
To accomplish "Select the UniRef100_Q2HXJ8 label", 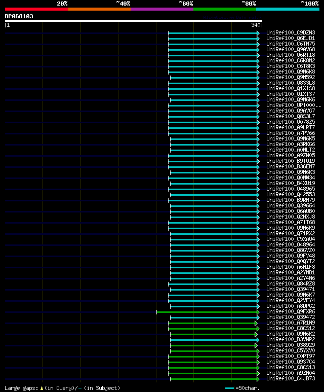I will [x=291, y=217].
